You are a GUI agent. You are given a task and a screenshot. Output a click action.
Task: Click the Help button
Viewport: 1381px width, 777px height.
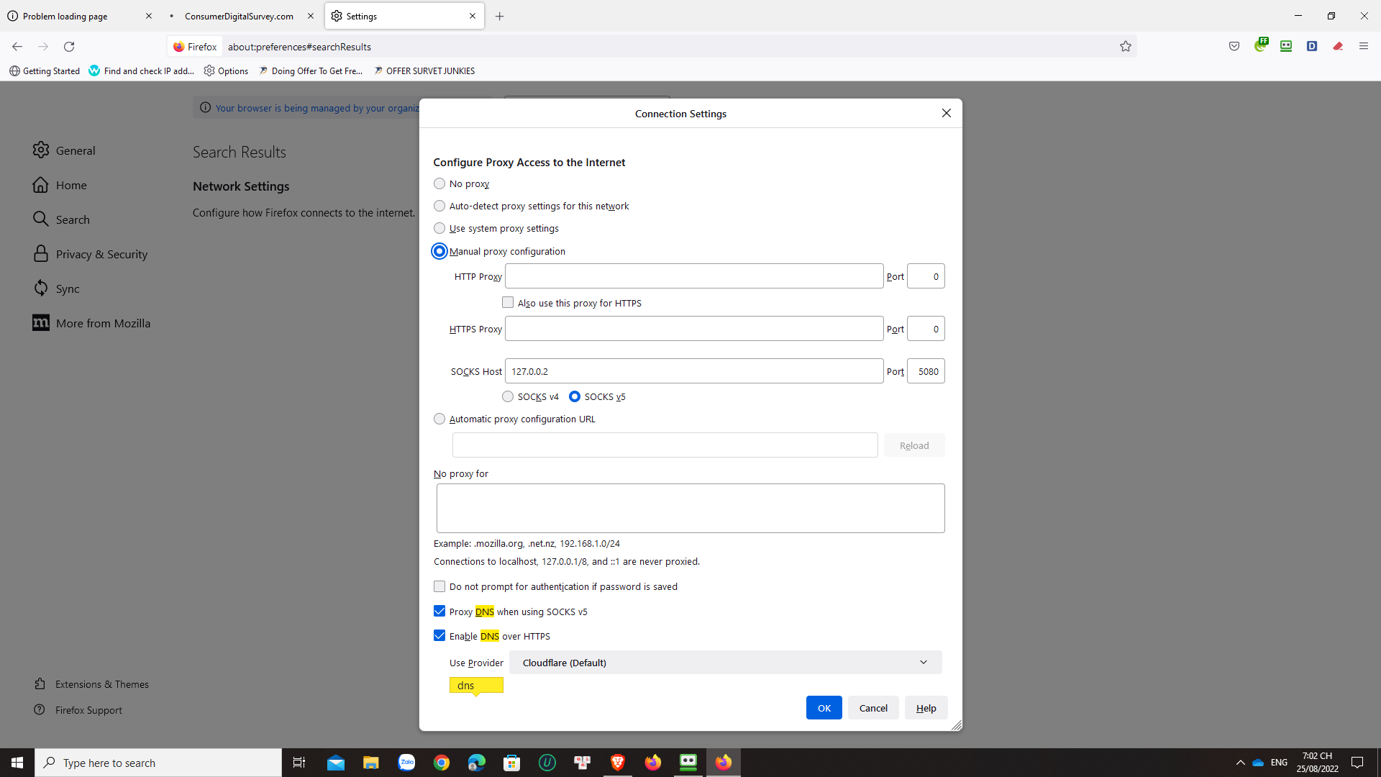[926, 708]
